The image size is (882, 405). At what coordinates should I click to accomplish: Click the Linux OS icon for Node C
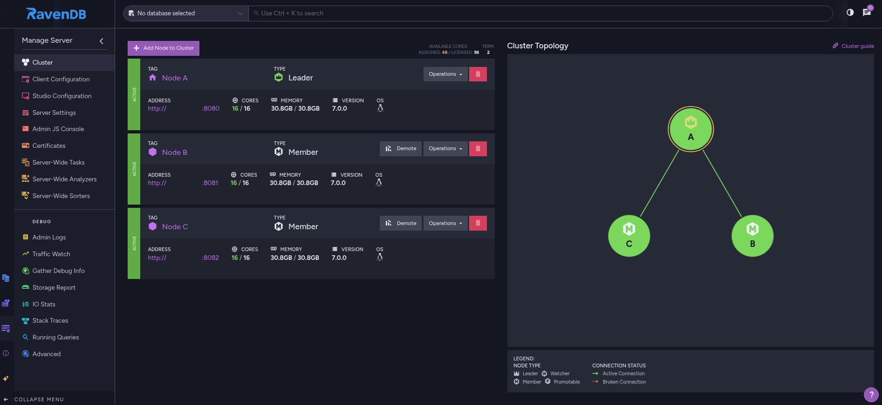(x=380, y=257)
